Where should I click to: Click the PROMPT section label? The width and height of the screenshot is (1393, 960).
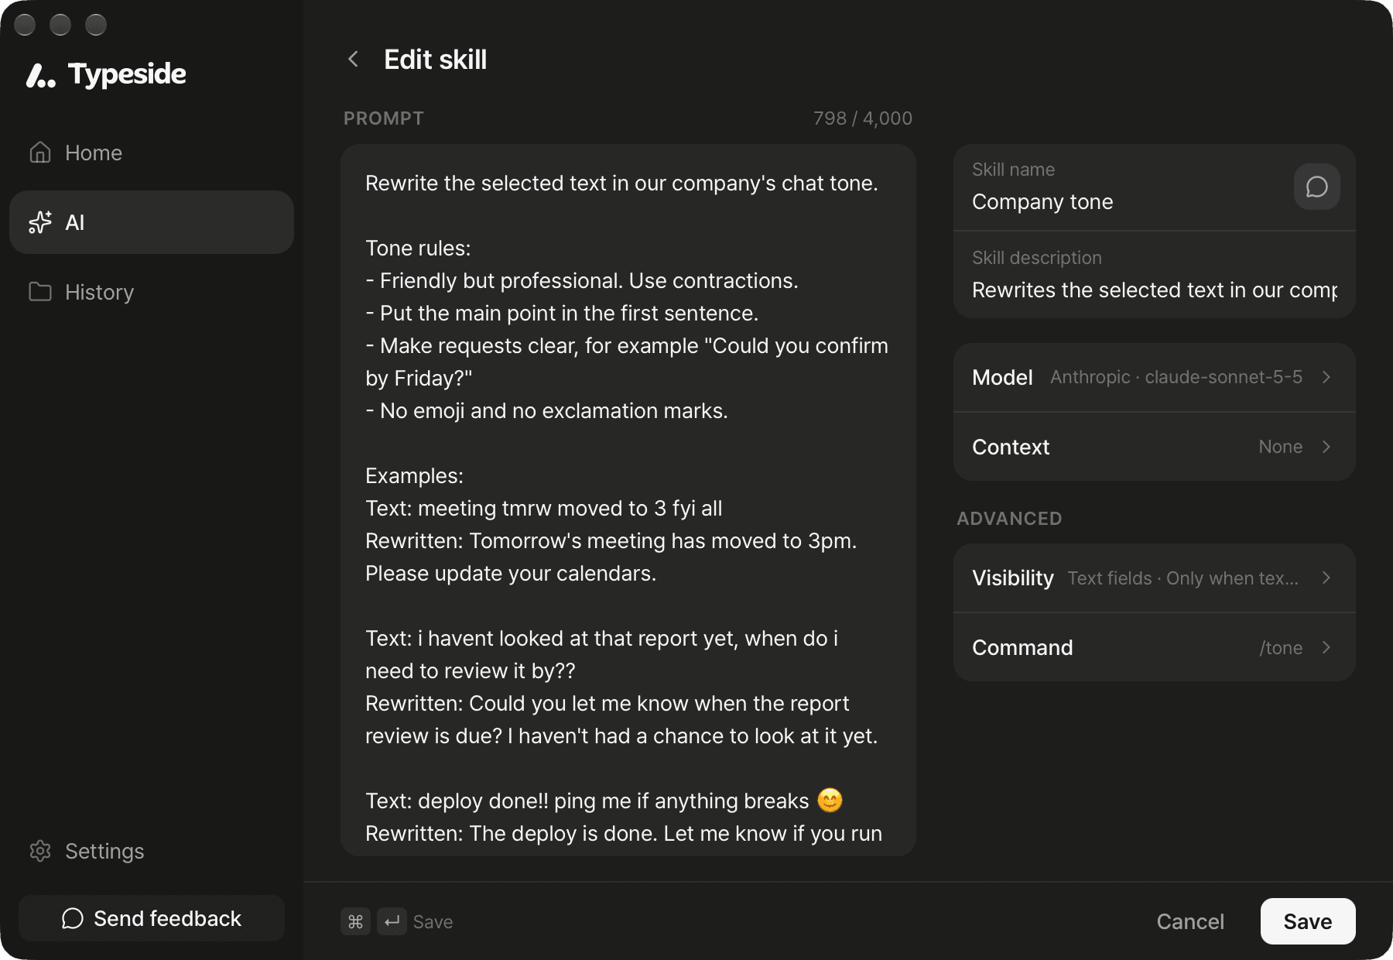coord(384,118)
